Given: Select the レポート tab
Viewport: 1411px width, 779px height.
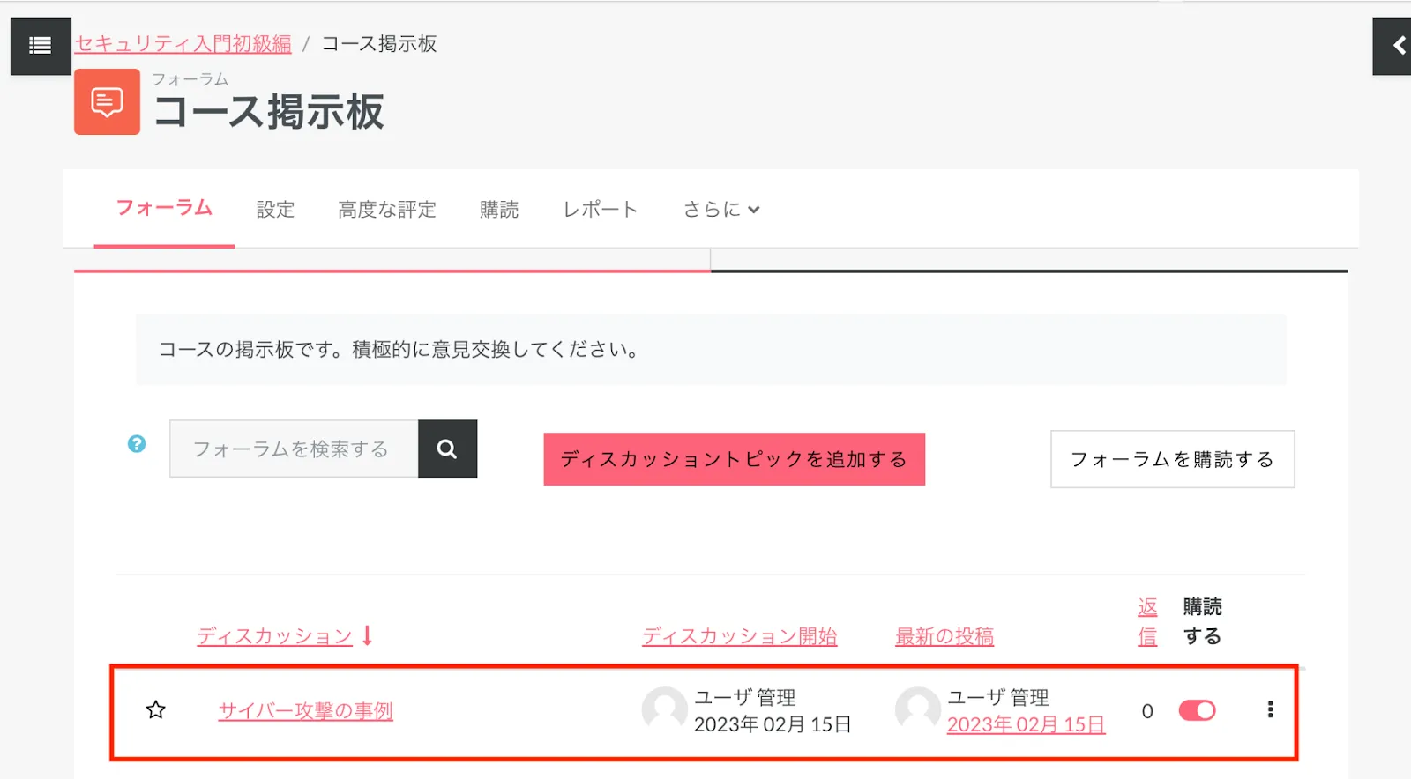Looking at the screenshot, I should (x=600, y=210).
